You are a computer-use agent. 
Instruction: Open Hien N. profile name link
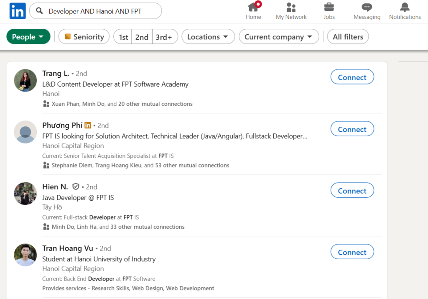(x=55, y=187)
